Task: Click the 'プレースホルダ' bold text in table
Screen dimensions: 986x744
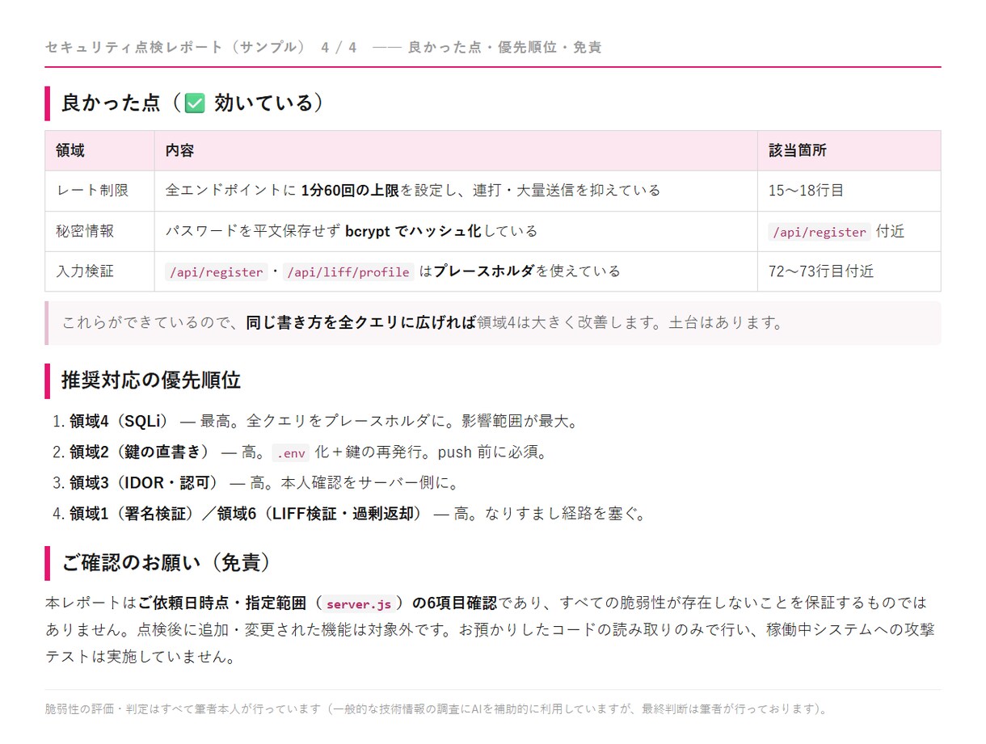Action: coord(484,271)
